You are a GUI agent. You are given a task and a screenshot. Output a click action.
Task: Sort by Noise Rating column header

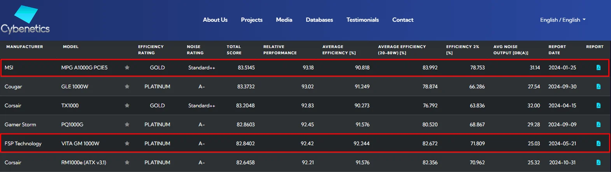(195, 50)
